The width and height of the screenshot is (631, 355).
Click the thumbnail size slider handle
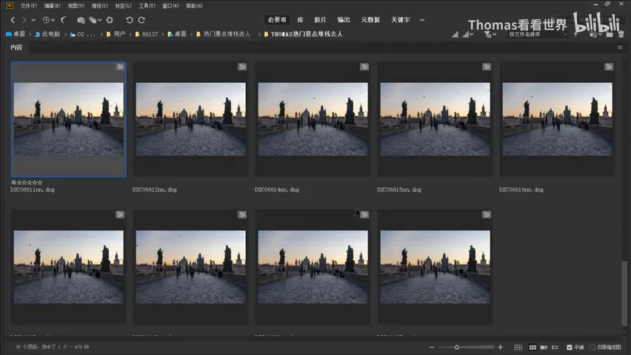457,348
